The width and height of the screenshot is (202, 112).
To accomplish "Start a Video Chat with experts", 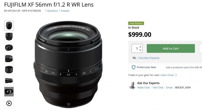I will coord(143,88).
